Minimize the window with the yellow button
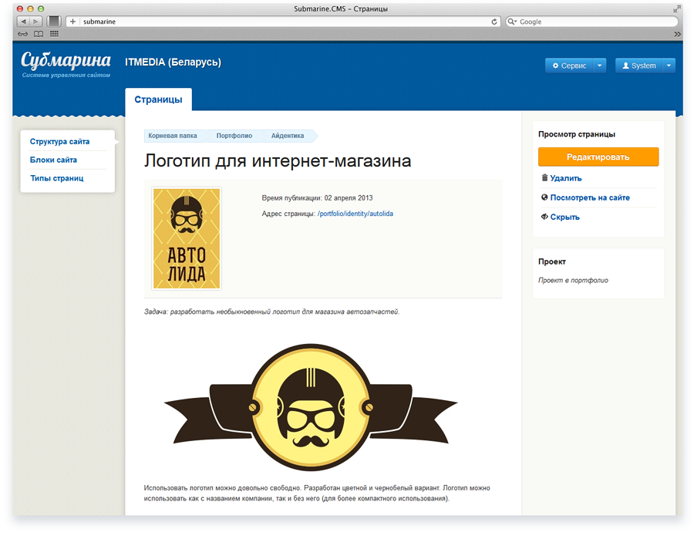Viewport: 694px width, 539px height. point(31,8)
